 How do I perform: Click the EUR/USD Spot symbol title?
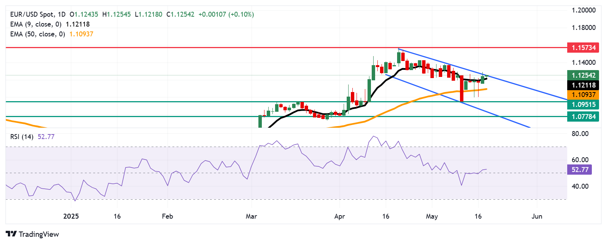point(32,14)
